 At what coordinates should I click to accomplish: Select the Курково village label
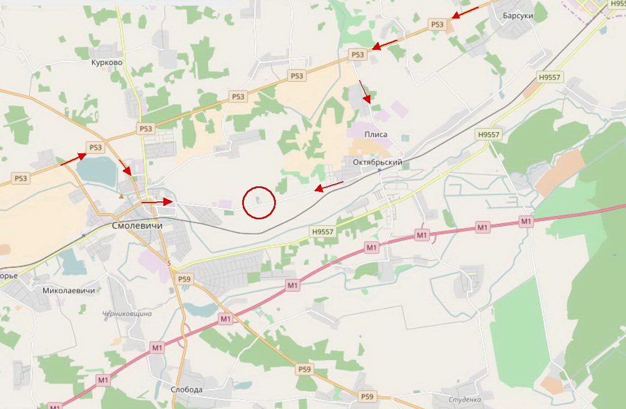[x=107, y=62]
